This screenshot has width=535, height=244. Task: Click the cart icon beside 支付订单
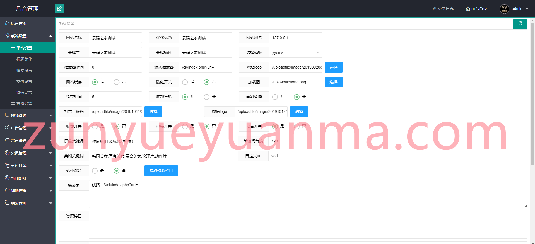coord(7,165)
